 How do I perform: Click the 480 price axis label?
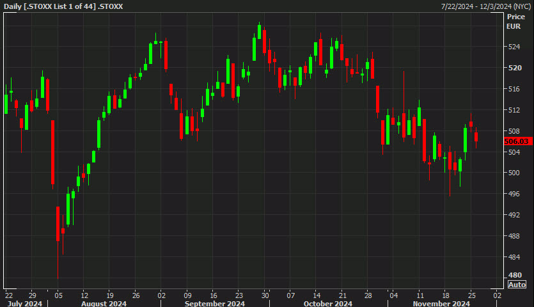click(515, 275)
